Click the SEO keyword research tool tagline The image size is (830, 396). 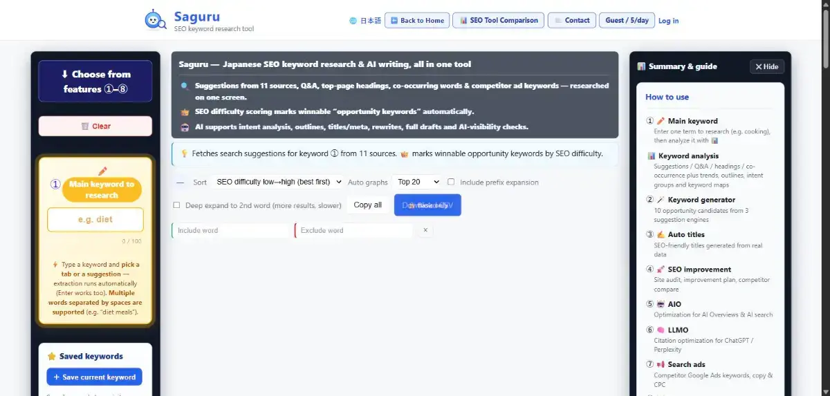pyautogui.click(x=214, y=29)
